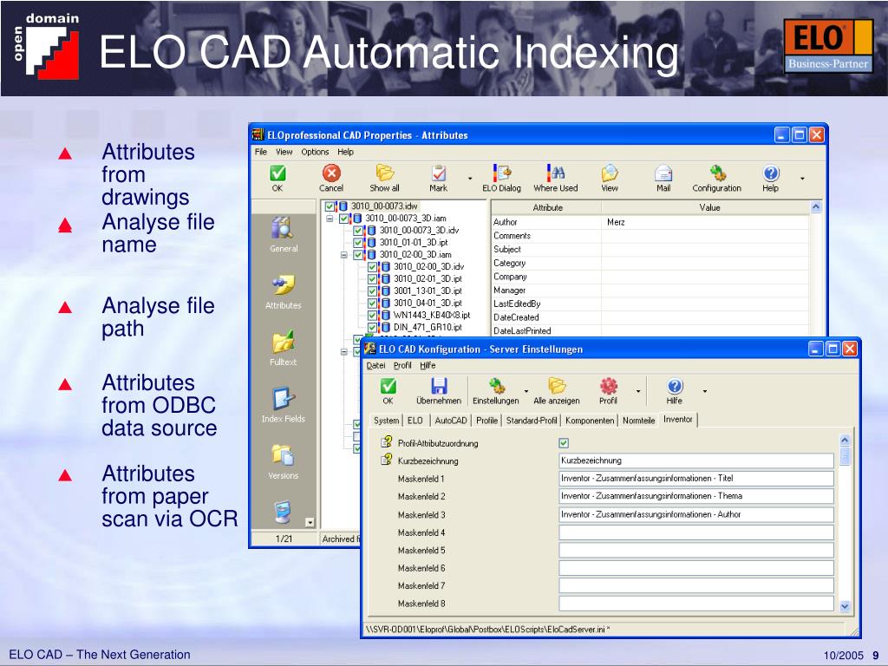Select the DIN_471_GR10.ipt file row
The image size is (888, 666).
click(428, 327)
